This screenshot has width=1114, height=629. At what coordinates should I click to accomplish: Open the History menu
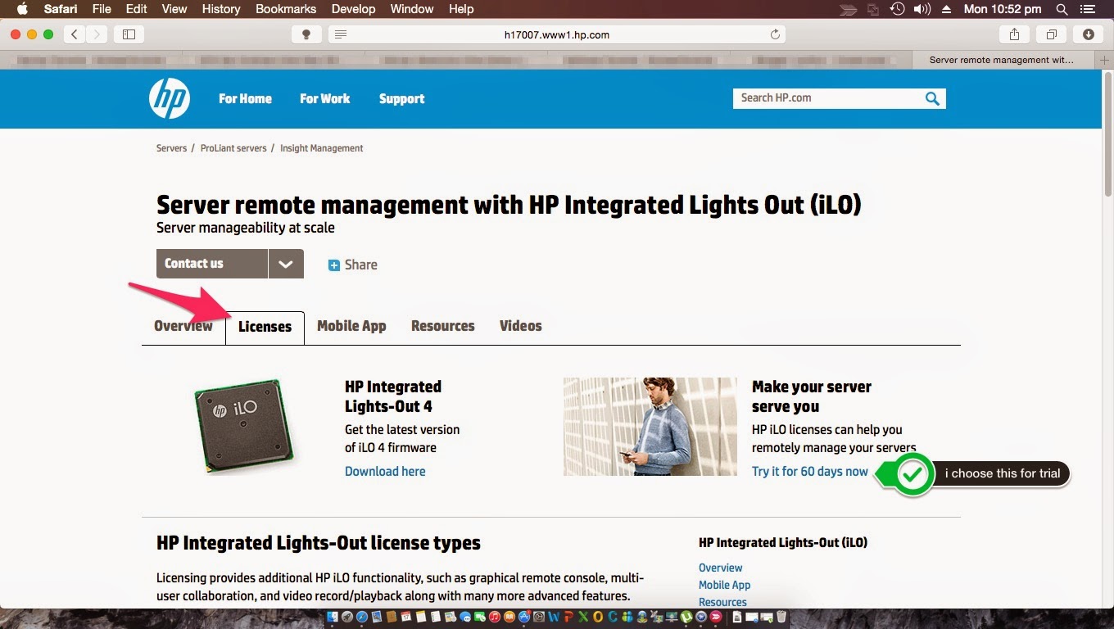click(x=221, y=9)
